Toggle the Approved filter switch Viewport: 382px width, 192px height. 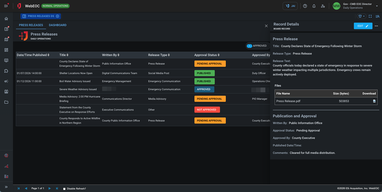pos(249,46)
